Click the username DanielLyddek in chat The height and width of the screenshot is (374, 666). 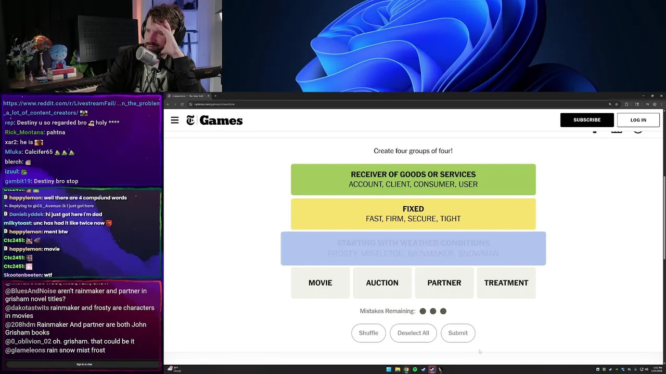point(27,214)
